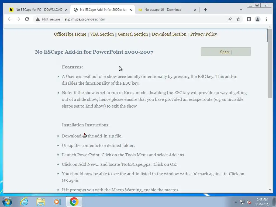Click the page vertical scrollbar thumb
This screenshot has width=276, height=207.
click(x=270, y=63)
